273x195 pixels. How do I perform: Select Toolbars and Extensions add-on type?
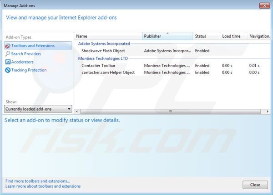click(38, 46)
